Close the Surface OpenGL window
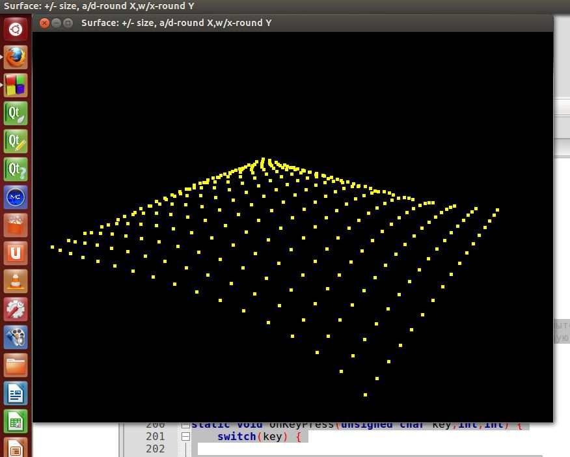 pos(44,23)
